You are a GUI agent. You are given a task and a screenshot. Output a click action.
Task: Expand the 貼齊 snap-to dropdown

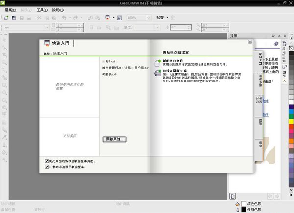tap(167, 18)
